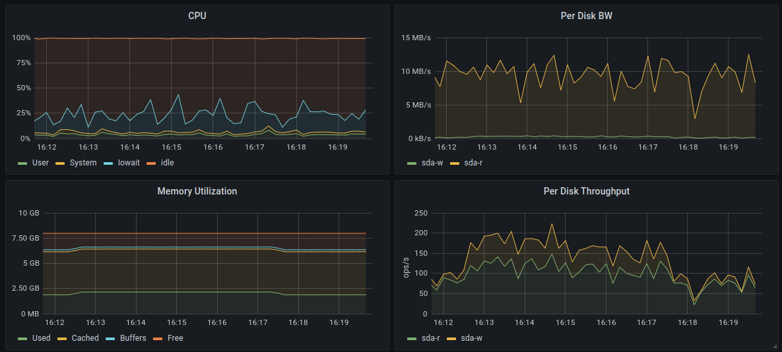Toggle the Buffers label in Memory Utilization legend
Screen dimensions: 782x352
click(133, 338)
